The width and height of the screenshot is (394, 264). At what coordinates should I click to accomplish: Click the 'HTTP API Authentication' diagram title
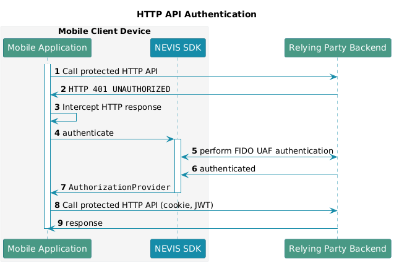click(197, 14)
